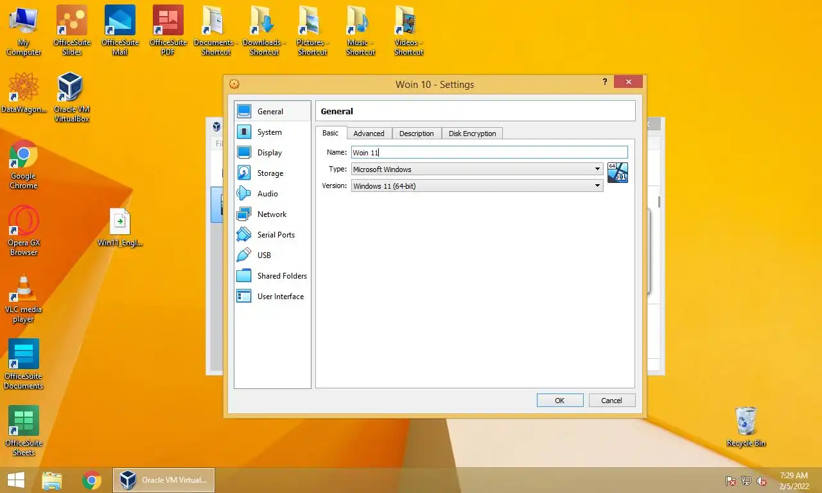This screenshot has width=822, height=493.
Task: Open OfficeSuite Sheets desktop shortcut
Action: (24, 431)
